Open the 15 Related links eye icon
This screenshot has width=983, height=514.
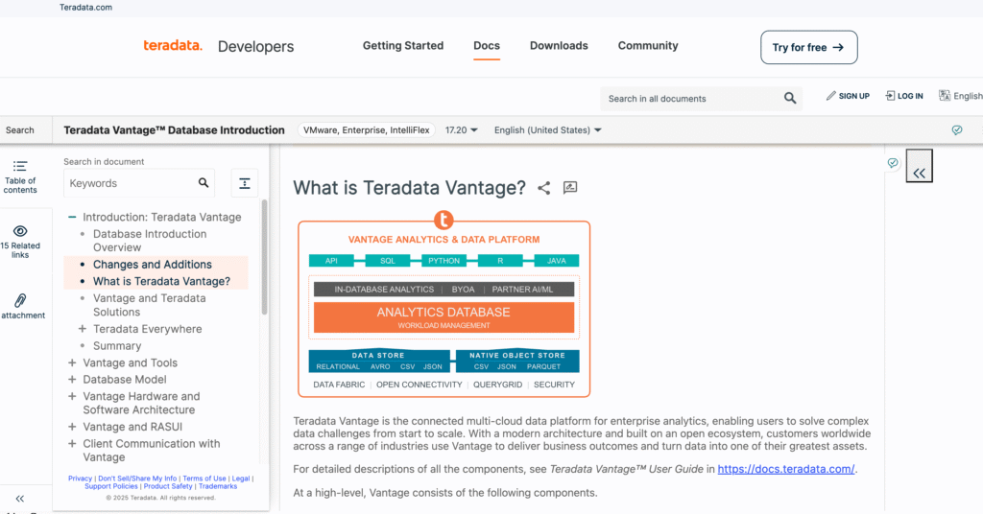tap(20, 231)
